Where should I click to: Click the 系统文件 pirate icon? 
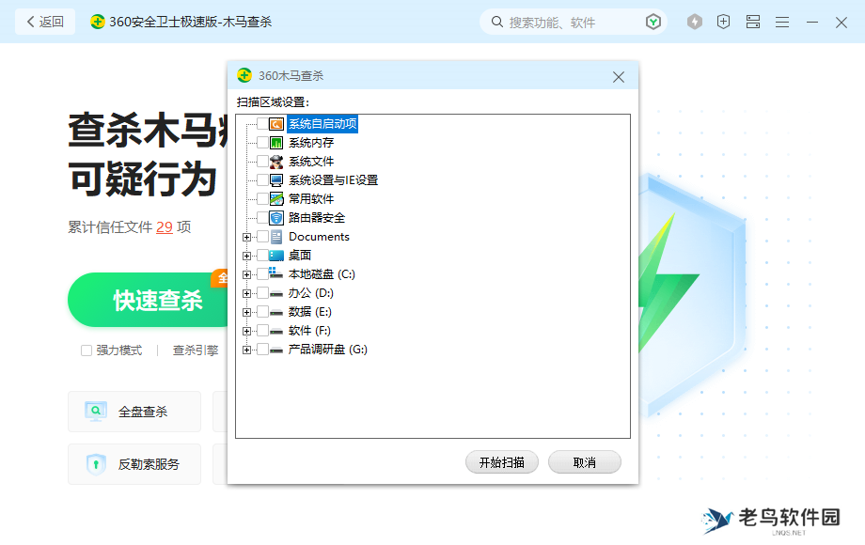pyautogui.click(x=276, y=162)
